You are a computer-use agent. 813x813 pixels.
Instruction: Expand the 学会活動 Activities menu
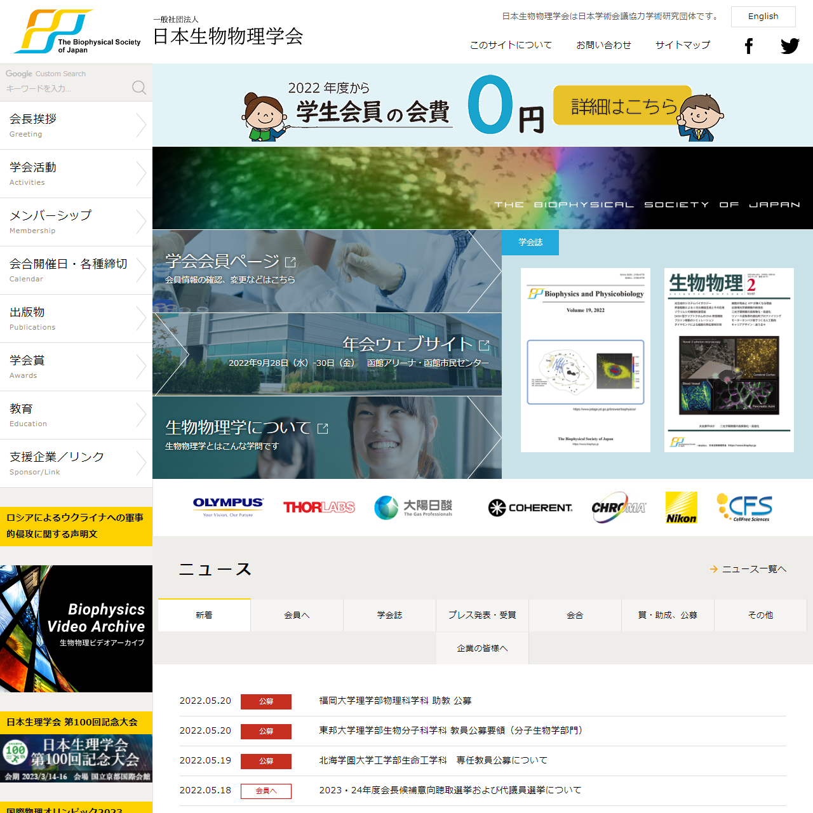pyautogui.click(x=76, y=174)
